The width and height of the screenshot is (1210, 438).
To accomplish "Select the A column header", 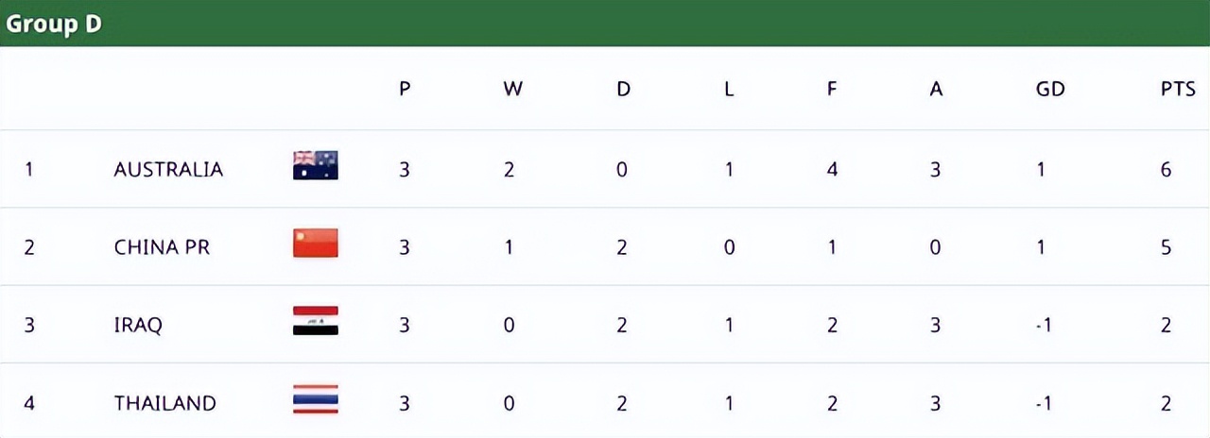I will coord(936,90).
